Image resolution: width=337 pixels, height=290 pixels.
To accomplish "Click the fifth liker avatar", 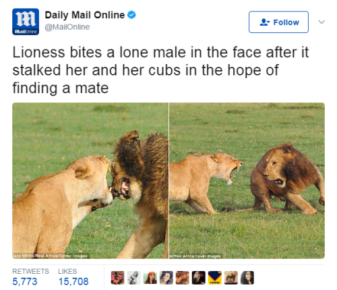I will [183, 278].
